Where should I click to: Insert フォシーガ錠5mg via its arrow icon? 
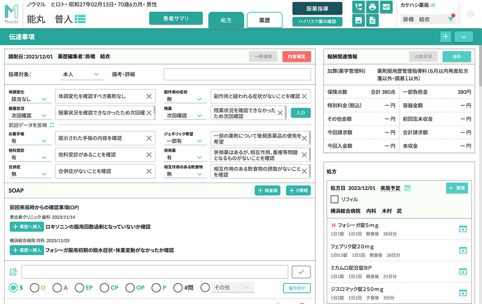[463, 229]
